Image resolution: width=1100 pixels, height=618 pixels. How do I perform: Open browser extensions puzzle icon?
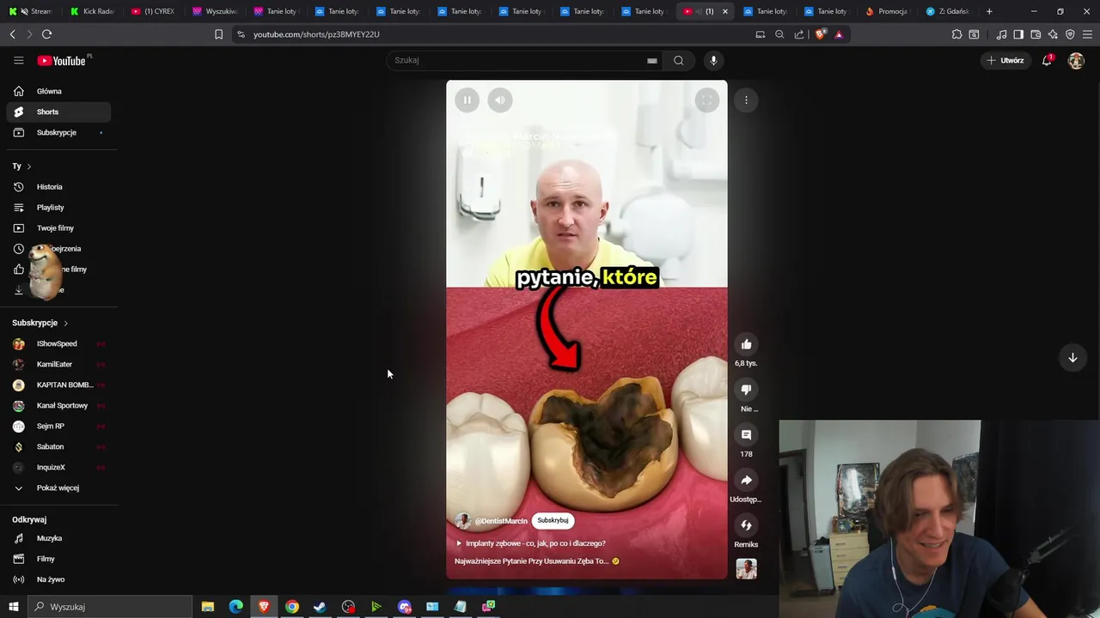tap(956, 34)
